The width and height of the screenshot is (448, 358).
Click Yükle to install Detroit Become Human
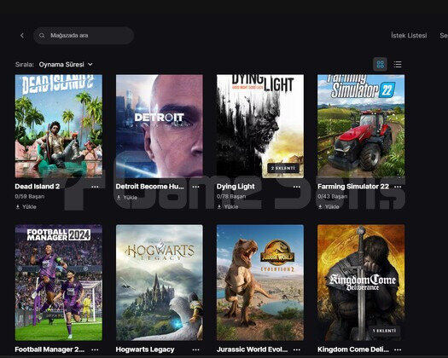(127, 197)
